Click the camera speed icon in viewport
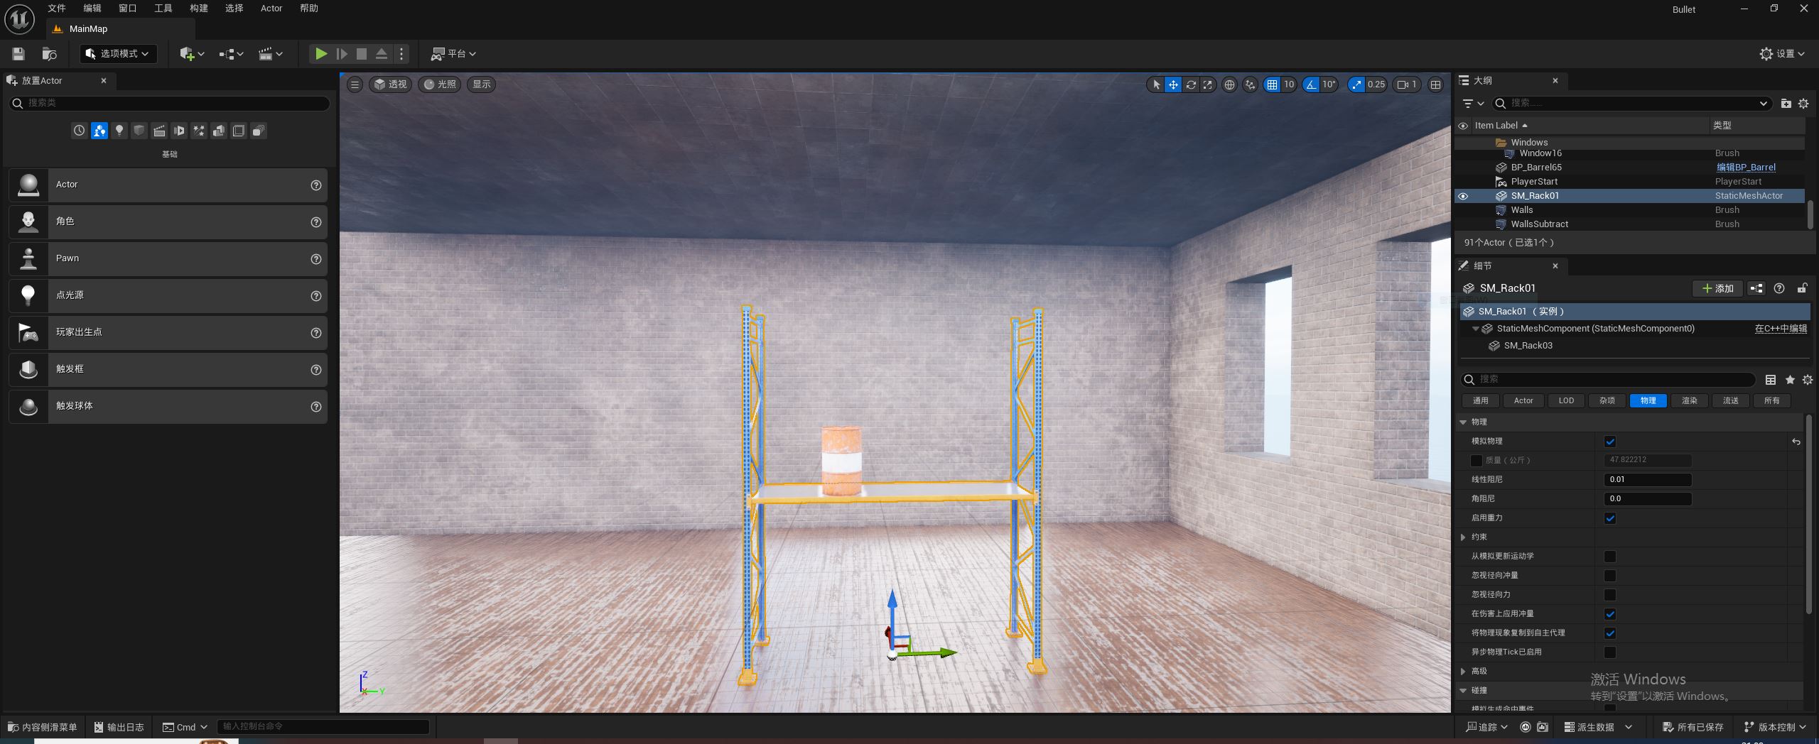Image resolution: width=1819 pixels, height=744 pixels. [1403, 84]
